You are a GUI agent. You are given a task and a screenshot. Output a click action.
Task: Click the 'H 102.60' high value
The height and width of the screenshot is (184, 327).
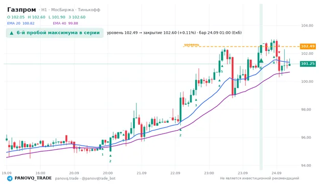coord(36,17)
